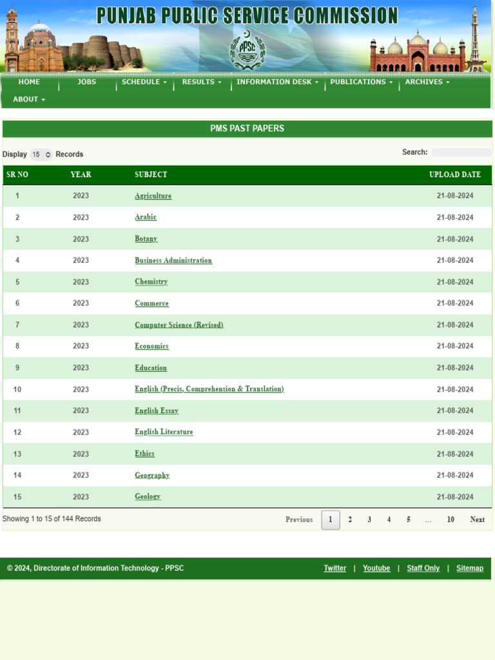The image size is (495, 660).
Task: Click the Next pagination button
Action: pos(478,519)
